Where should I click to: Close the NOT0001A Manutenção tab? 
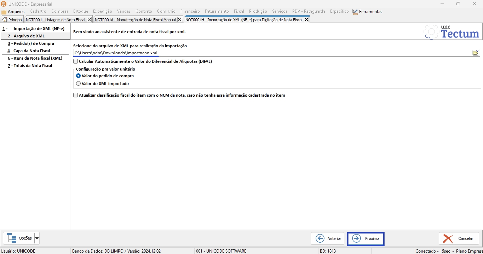coord(179,20)
